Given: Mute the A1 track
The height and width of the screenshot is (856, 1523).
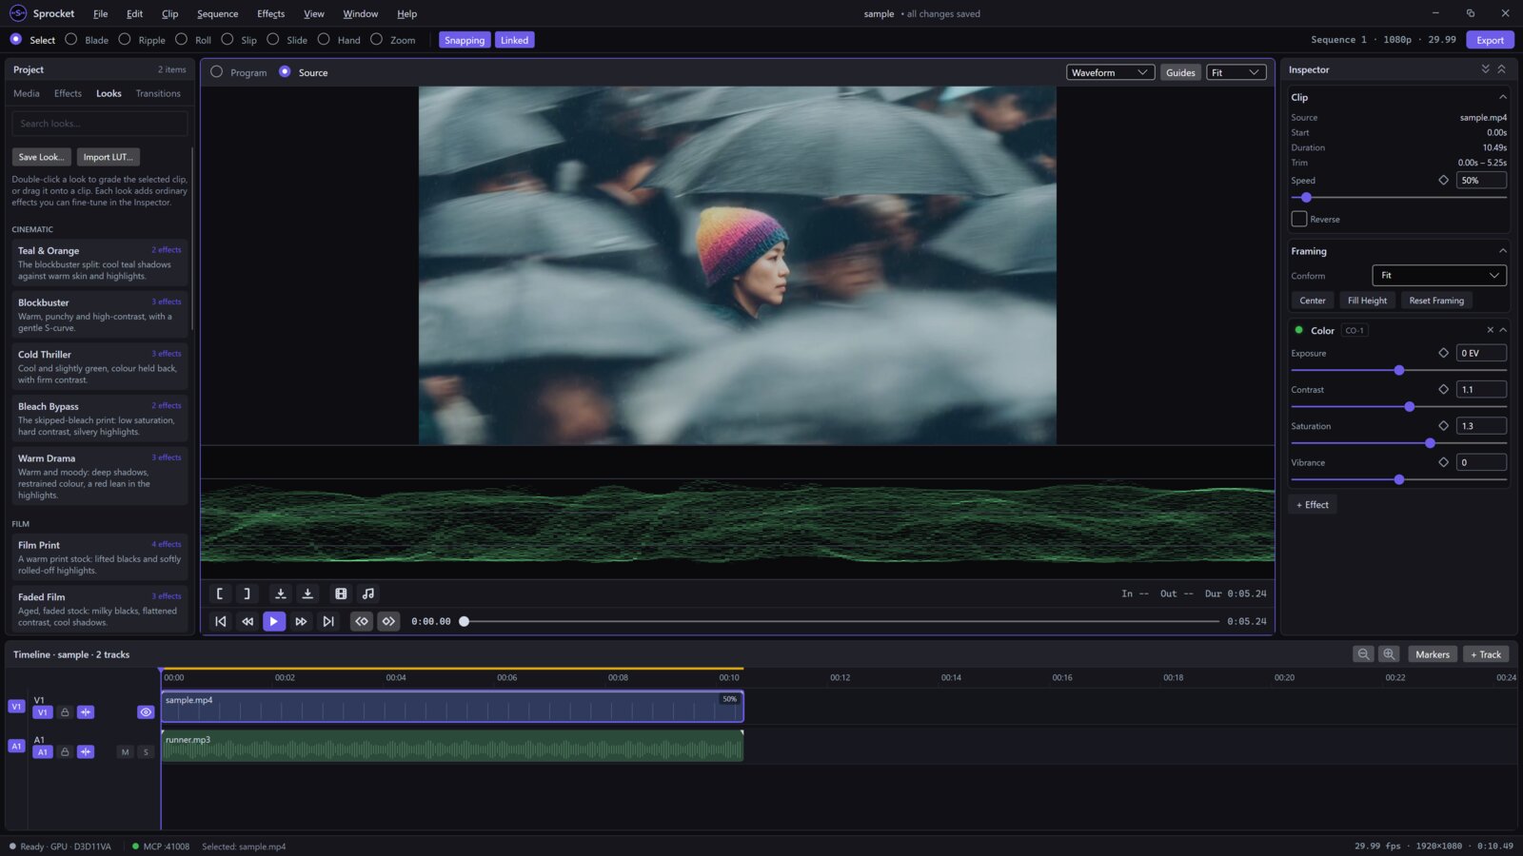Looking at the screenshot, I should (125, 752).
